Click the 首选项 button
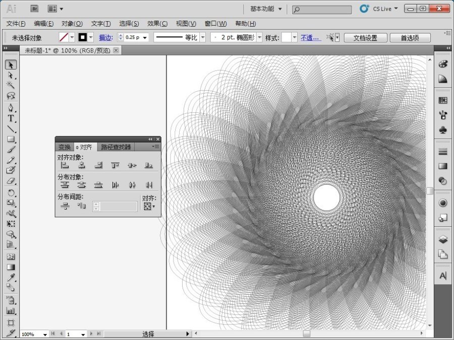Image resolution: width=454 pixels, height=340 pixels. coord(410,38)
